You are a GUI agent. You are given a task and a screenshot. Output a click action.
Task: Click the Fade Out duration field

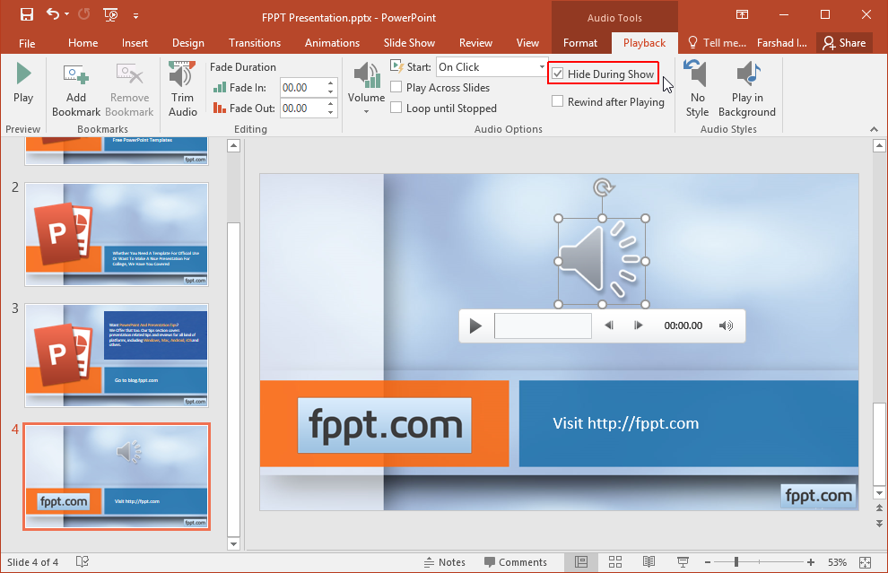[x=302, y=109]
